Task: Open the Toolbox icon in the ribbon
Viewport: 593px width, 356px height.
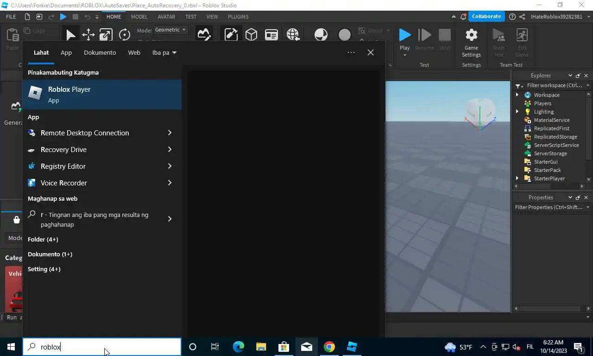Action: [231, 35]
